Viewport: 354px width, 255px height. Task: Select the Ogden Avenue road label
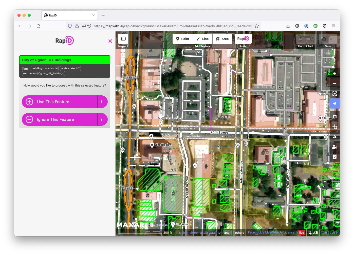point(187,187)
